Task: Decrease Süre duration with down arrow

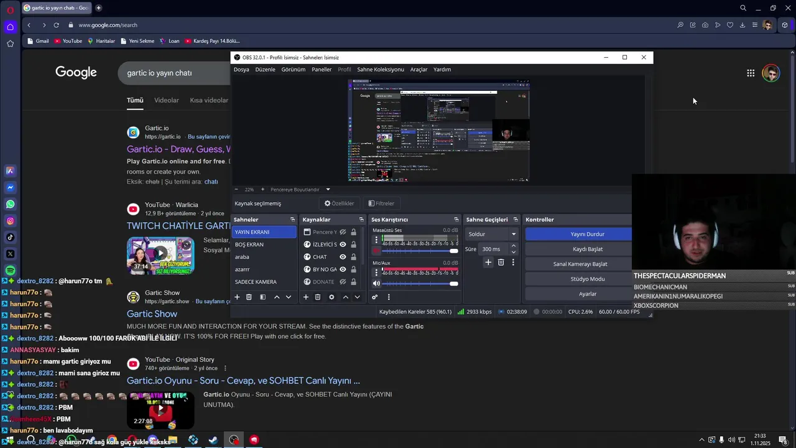Action: 513,252
